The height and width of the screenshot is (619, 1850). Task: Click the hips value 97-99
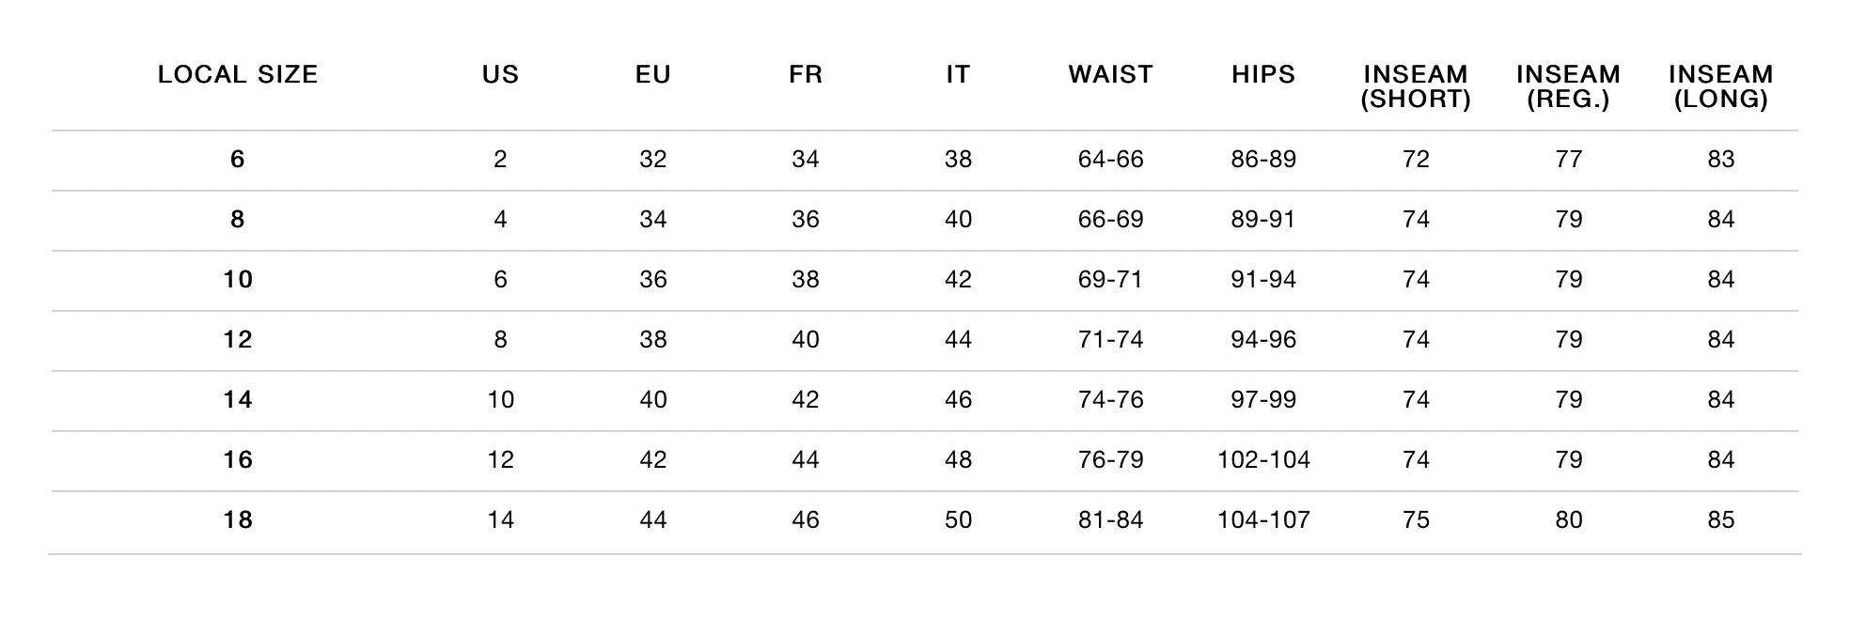point(1263,400)
